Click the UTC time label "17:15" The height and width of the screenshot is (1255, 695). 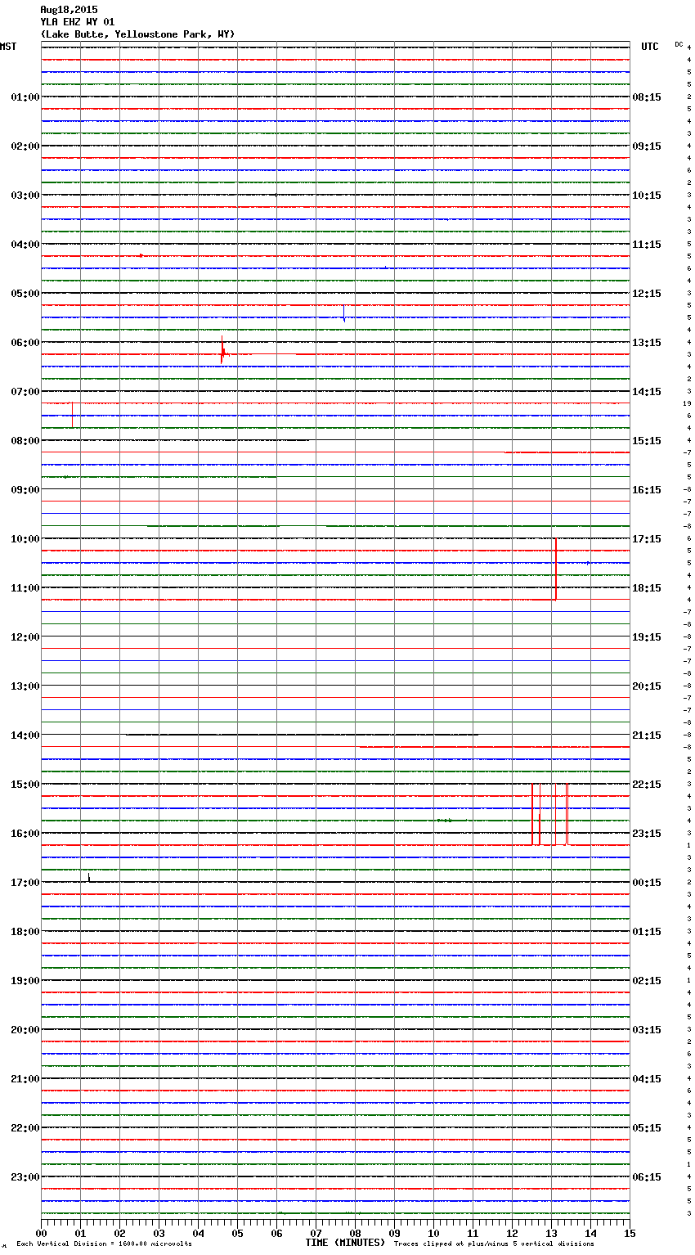(x=647, y=539)
